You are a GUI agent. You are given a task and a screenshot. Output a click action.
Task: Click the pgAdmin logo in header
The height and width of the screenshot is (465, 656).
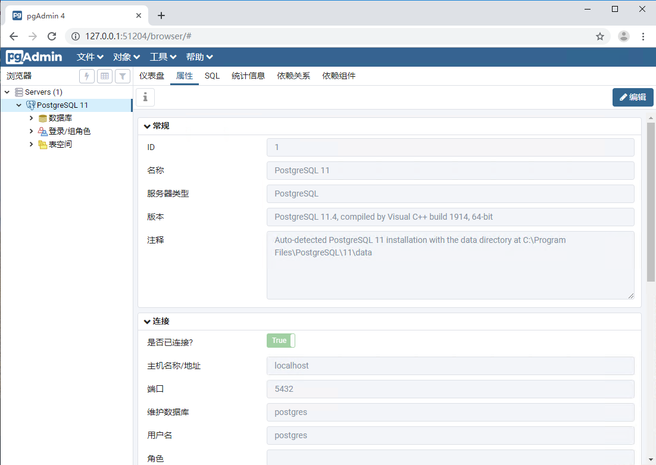click(x=34, y=57)
